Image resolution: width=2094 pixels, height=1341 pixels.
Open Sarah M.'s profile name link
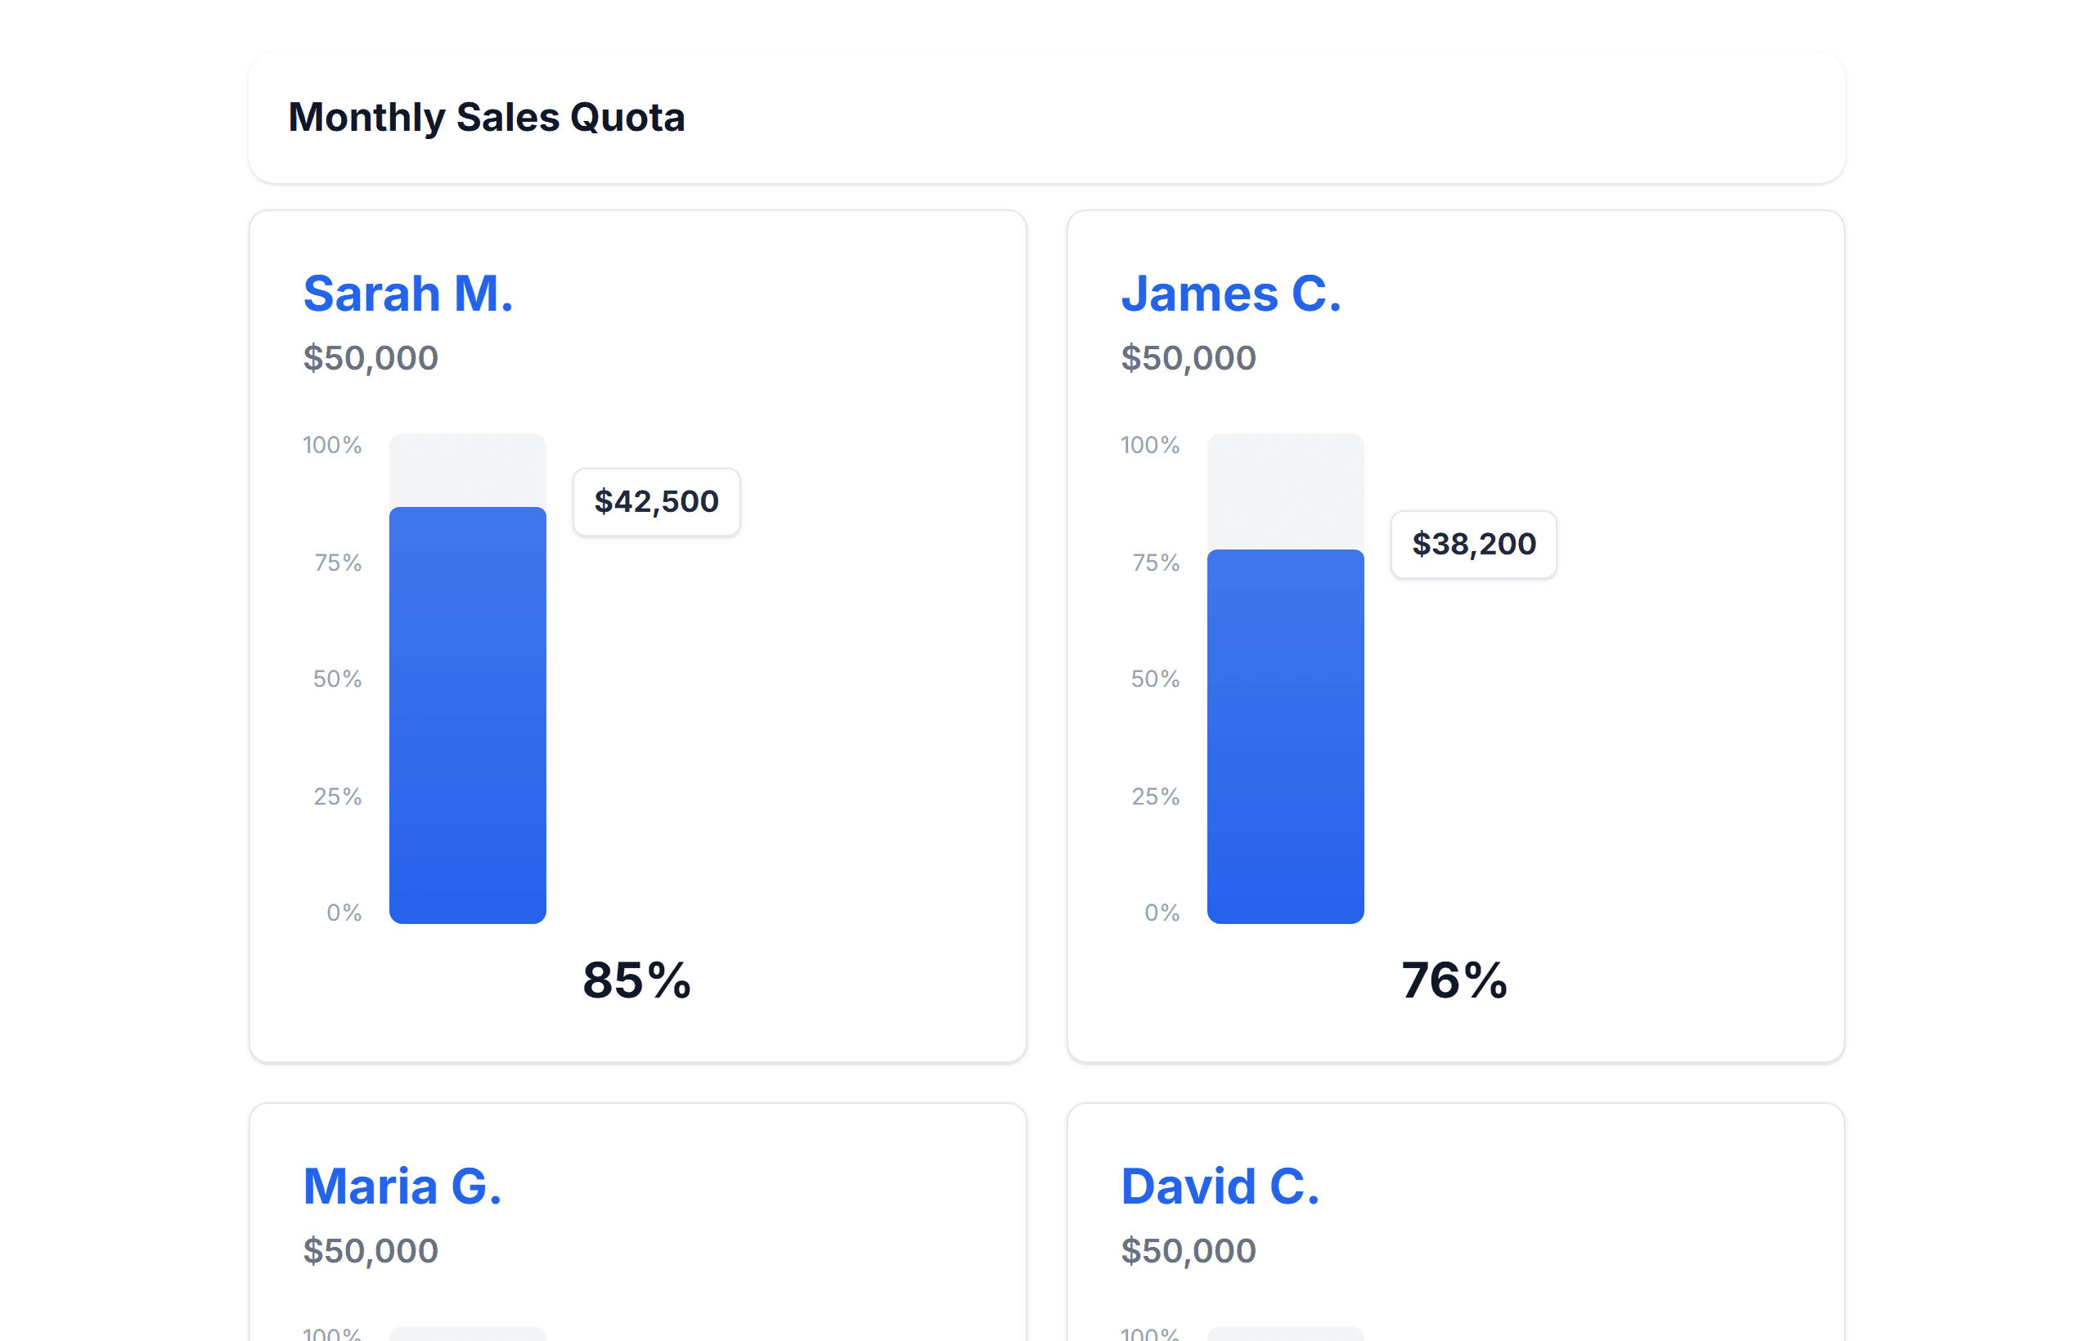click(407, 294)
